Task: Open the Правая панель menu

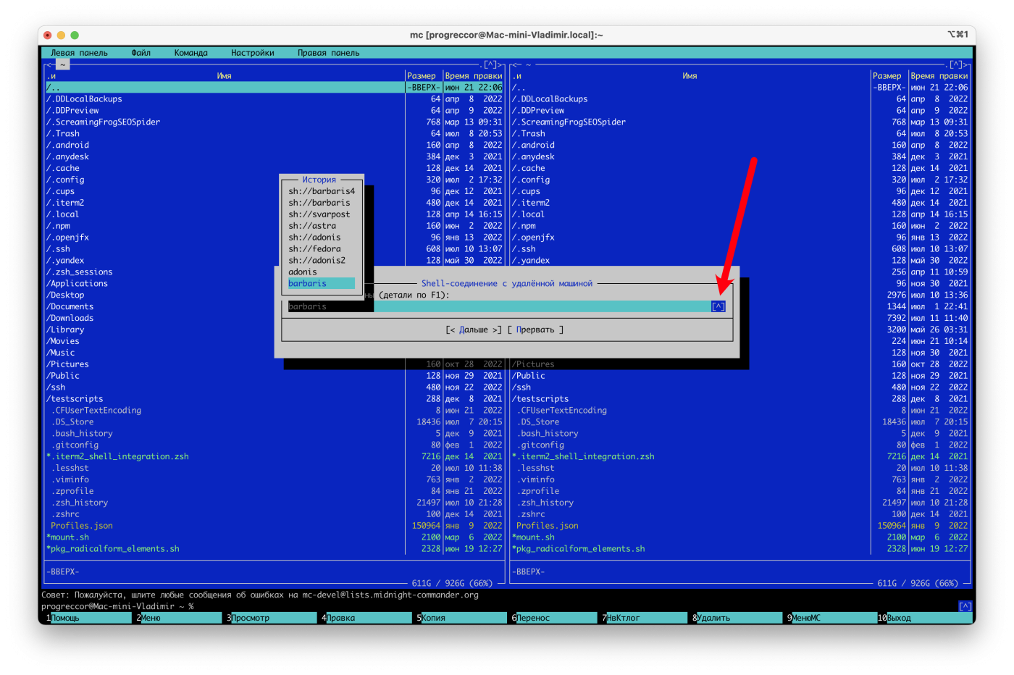Action: [x=328, y=53]
